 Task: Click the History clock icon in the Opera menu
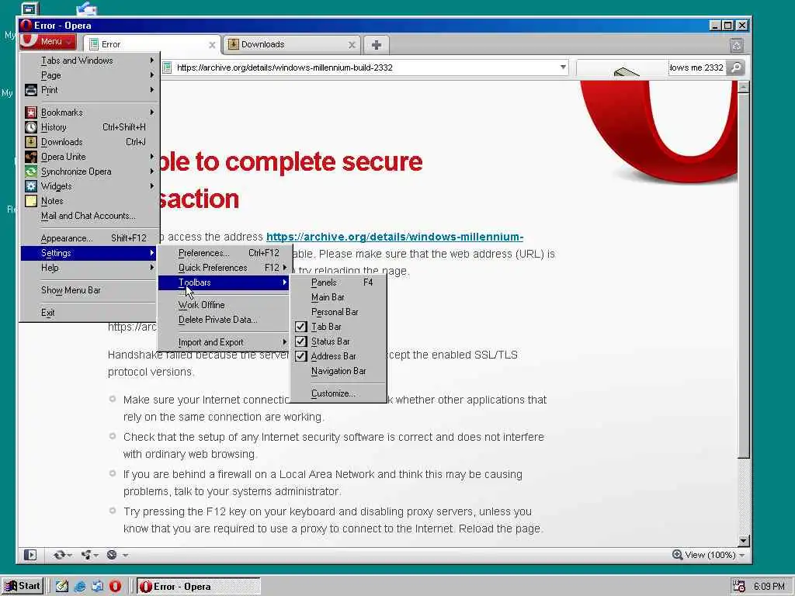coord(31,127)
